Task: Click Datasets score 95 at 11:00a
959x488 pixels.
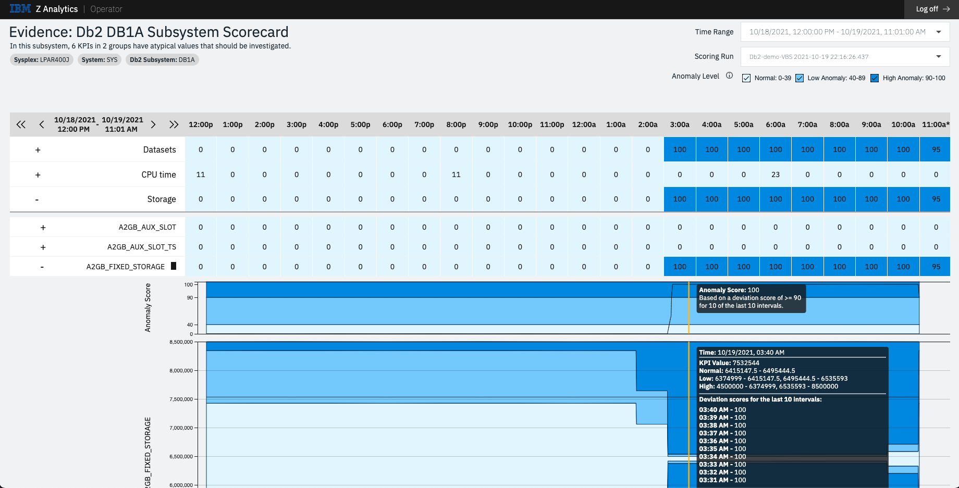Action: click(x=936, y=149)
